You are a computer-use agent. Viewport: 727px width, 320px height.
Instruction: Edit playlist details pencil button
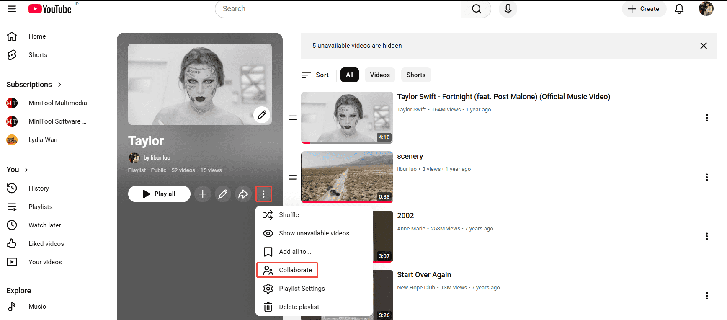(223, 194)
